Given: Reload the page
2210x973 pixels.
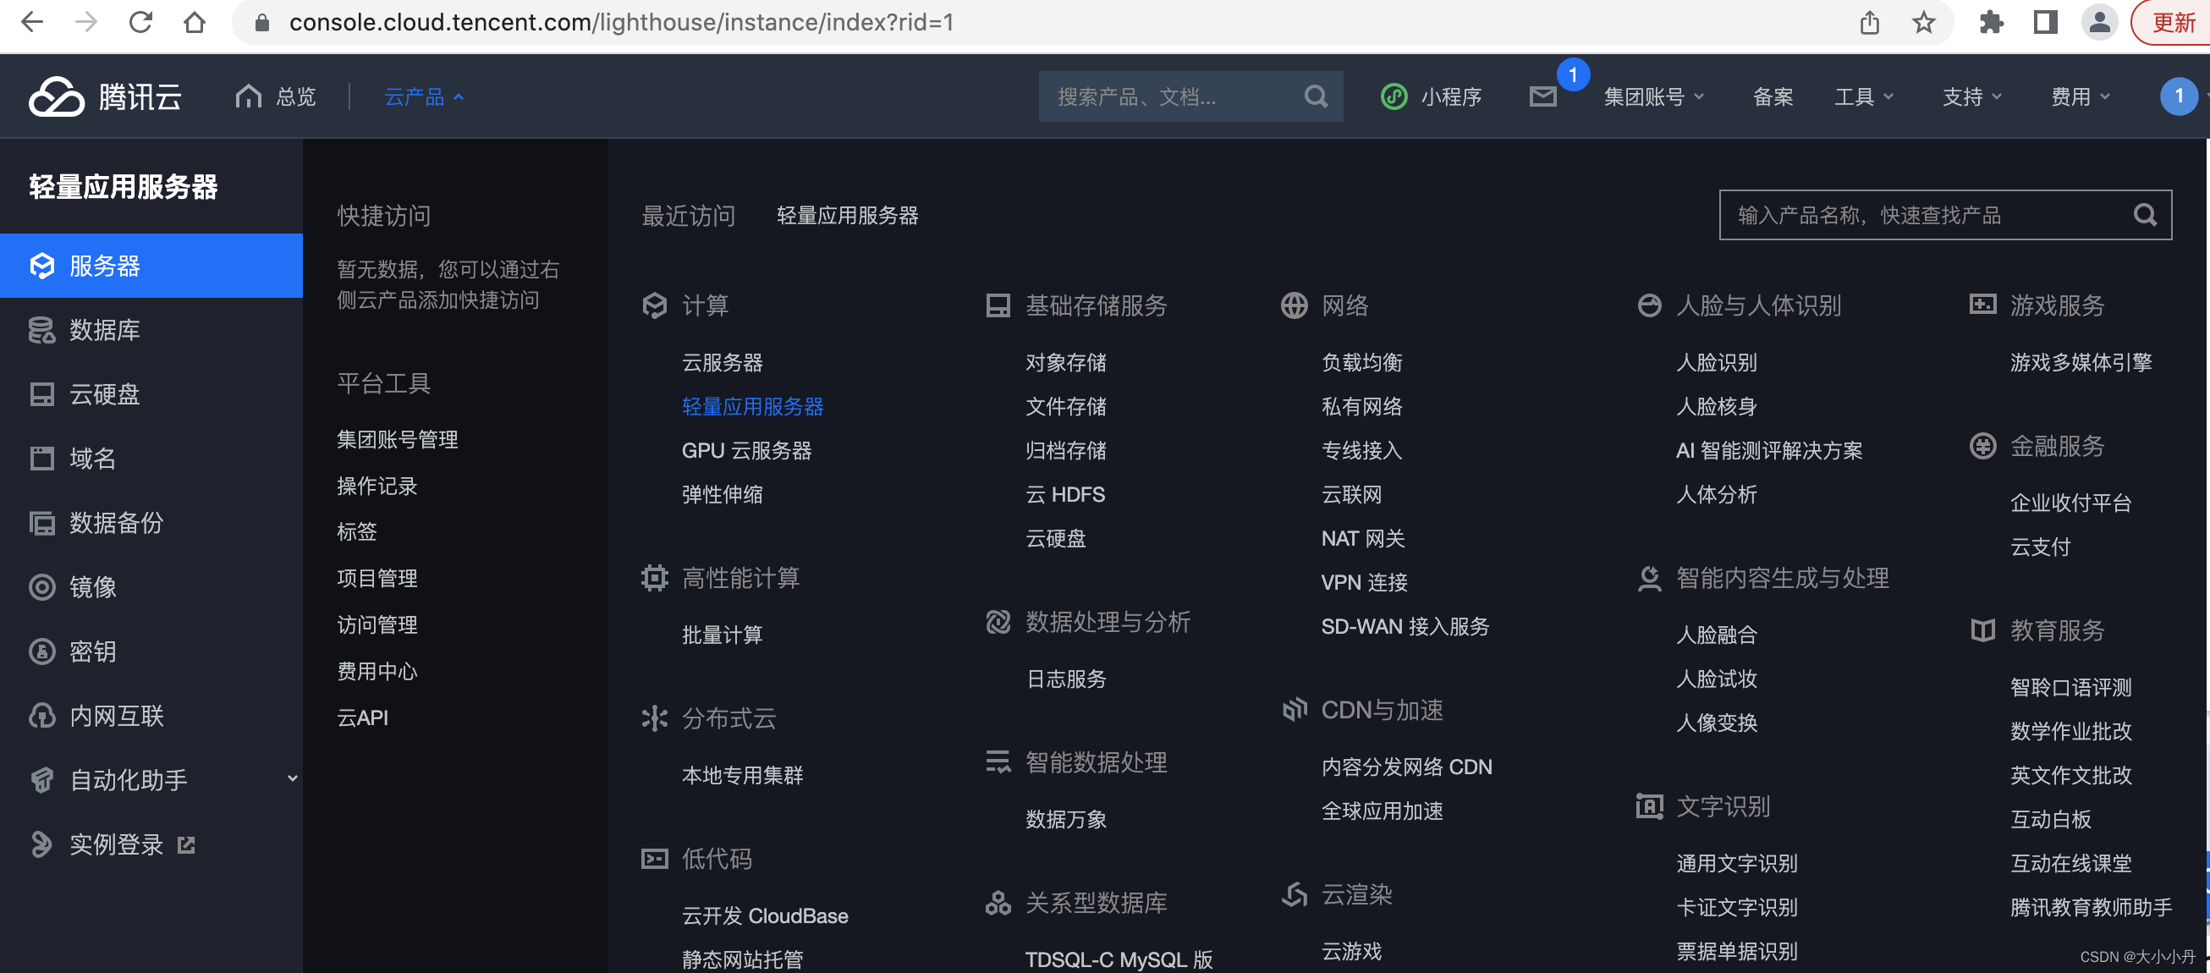Looking at the screenshot, I should [x=140, y=22].
